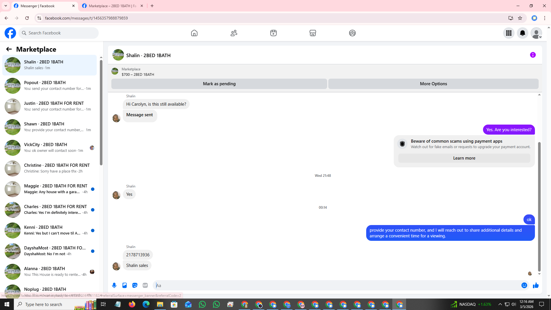The height and width of the screenshot is (310, 551).
Task: Click the Windows taskbar search box
Action: pos(55,304)
